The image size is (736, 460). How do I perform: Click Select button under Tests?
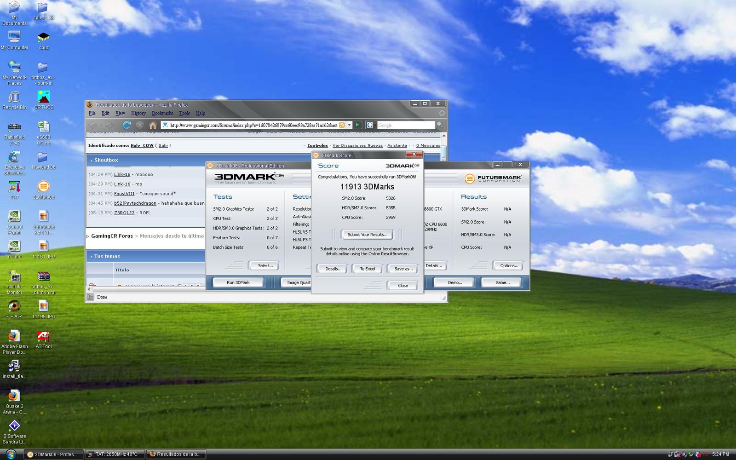click(x=265, y=265)
